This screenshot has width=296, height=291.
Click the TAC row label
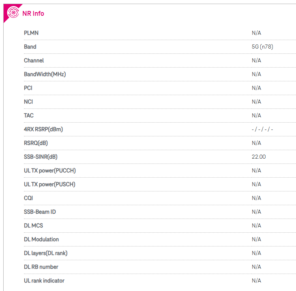(29, 115)
